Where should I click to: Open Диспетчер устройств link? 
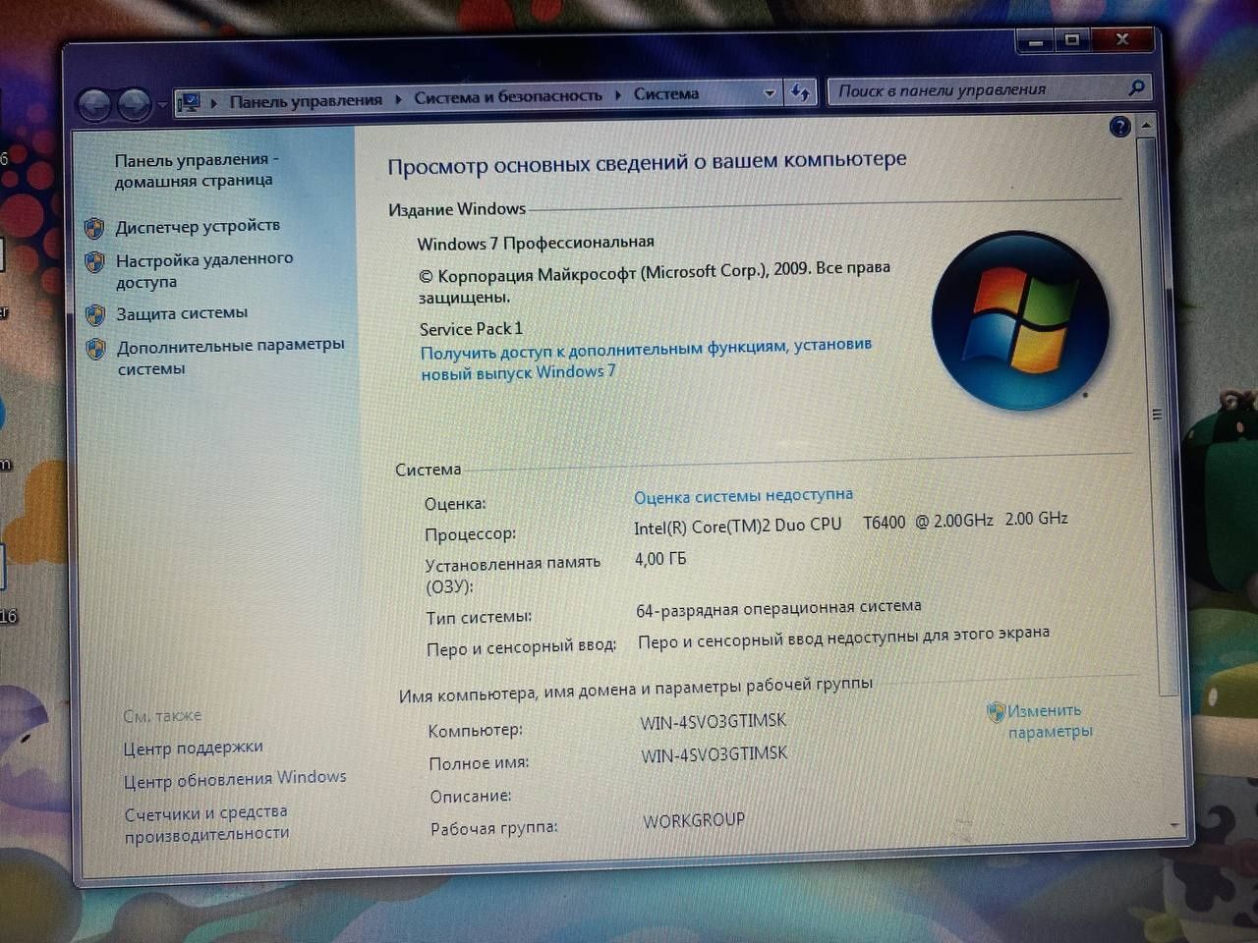198,226
